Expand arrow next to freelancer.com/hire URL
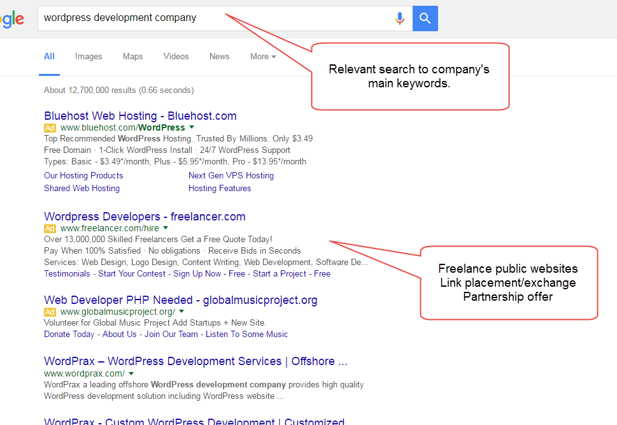The image size is (617, 425). (166, 227)
